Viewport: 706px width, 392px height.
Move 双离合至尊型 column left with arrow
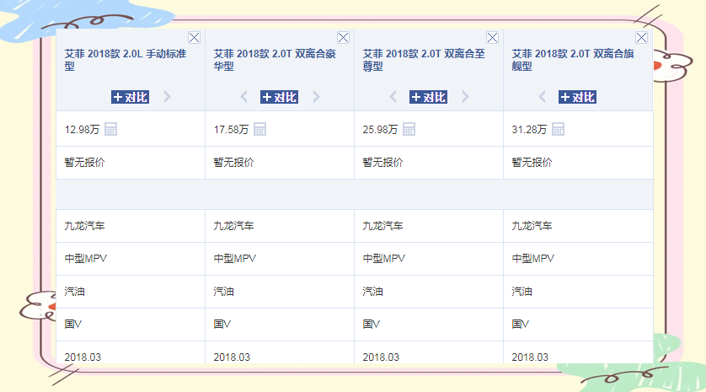pyautogui.click(x=393, y=96)
